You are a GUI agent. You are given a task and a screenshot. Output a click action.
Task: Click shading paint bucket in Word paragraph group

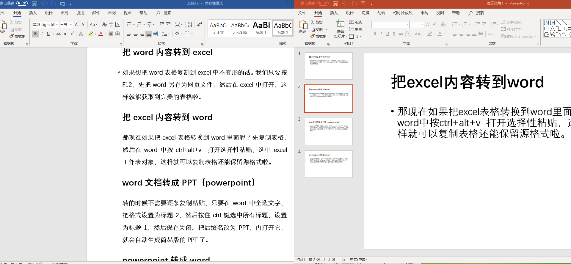(177, 34)
